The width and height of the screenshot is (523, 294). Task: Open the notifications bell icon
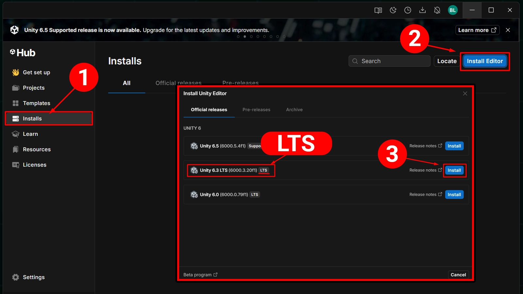pos(437,10)
